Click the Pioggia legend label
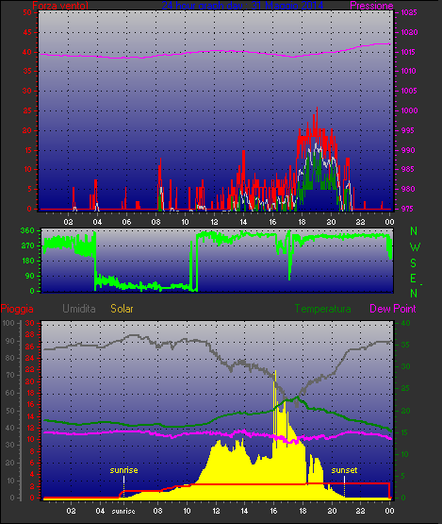This screenshot has height=524, width=442. point(17,309)
